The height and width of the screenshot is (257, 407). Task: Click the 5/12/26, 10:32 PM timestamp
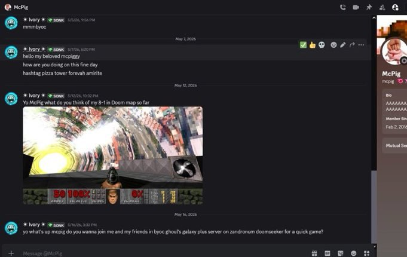(83, 96)
